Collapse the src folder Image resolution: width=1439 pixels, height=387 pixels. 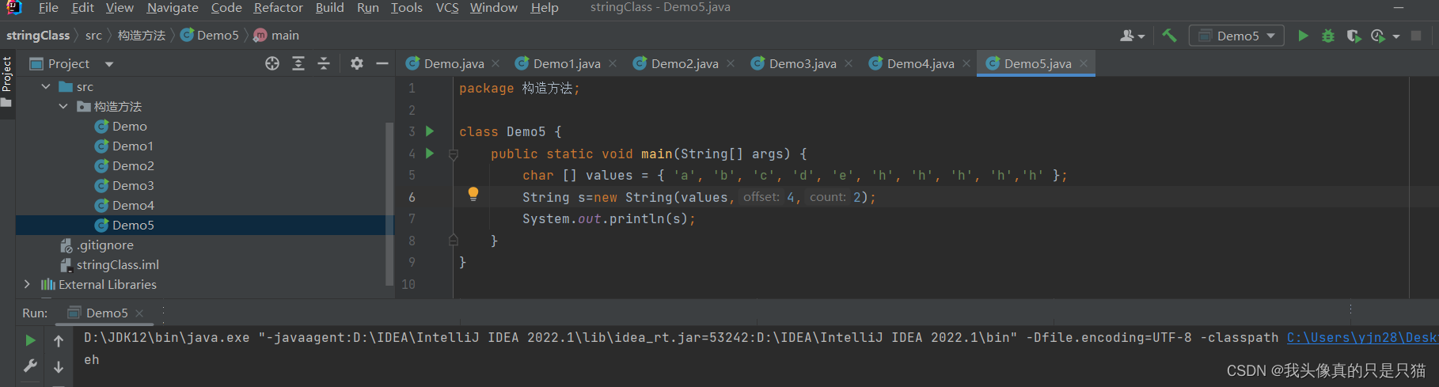coord(46,86)
